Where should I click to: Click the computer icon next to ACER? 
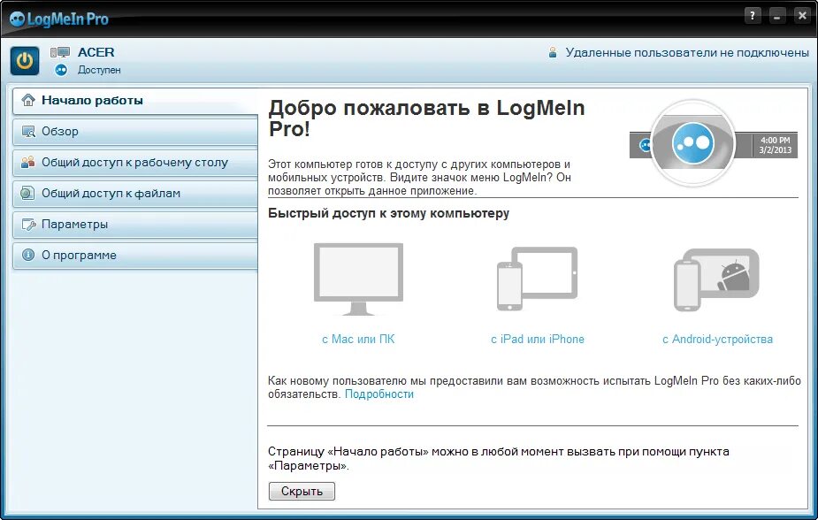(60, 52)
